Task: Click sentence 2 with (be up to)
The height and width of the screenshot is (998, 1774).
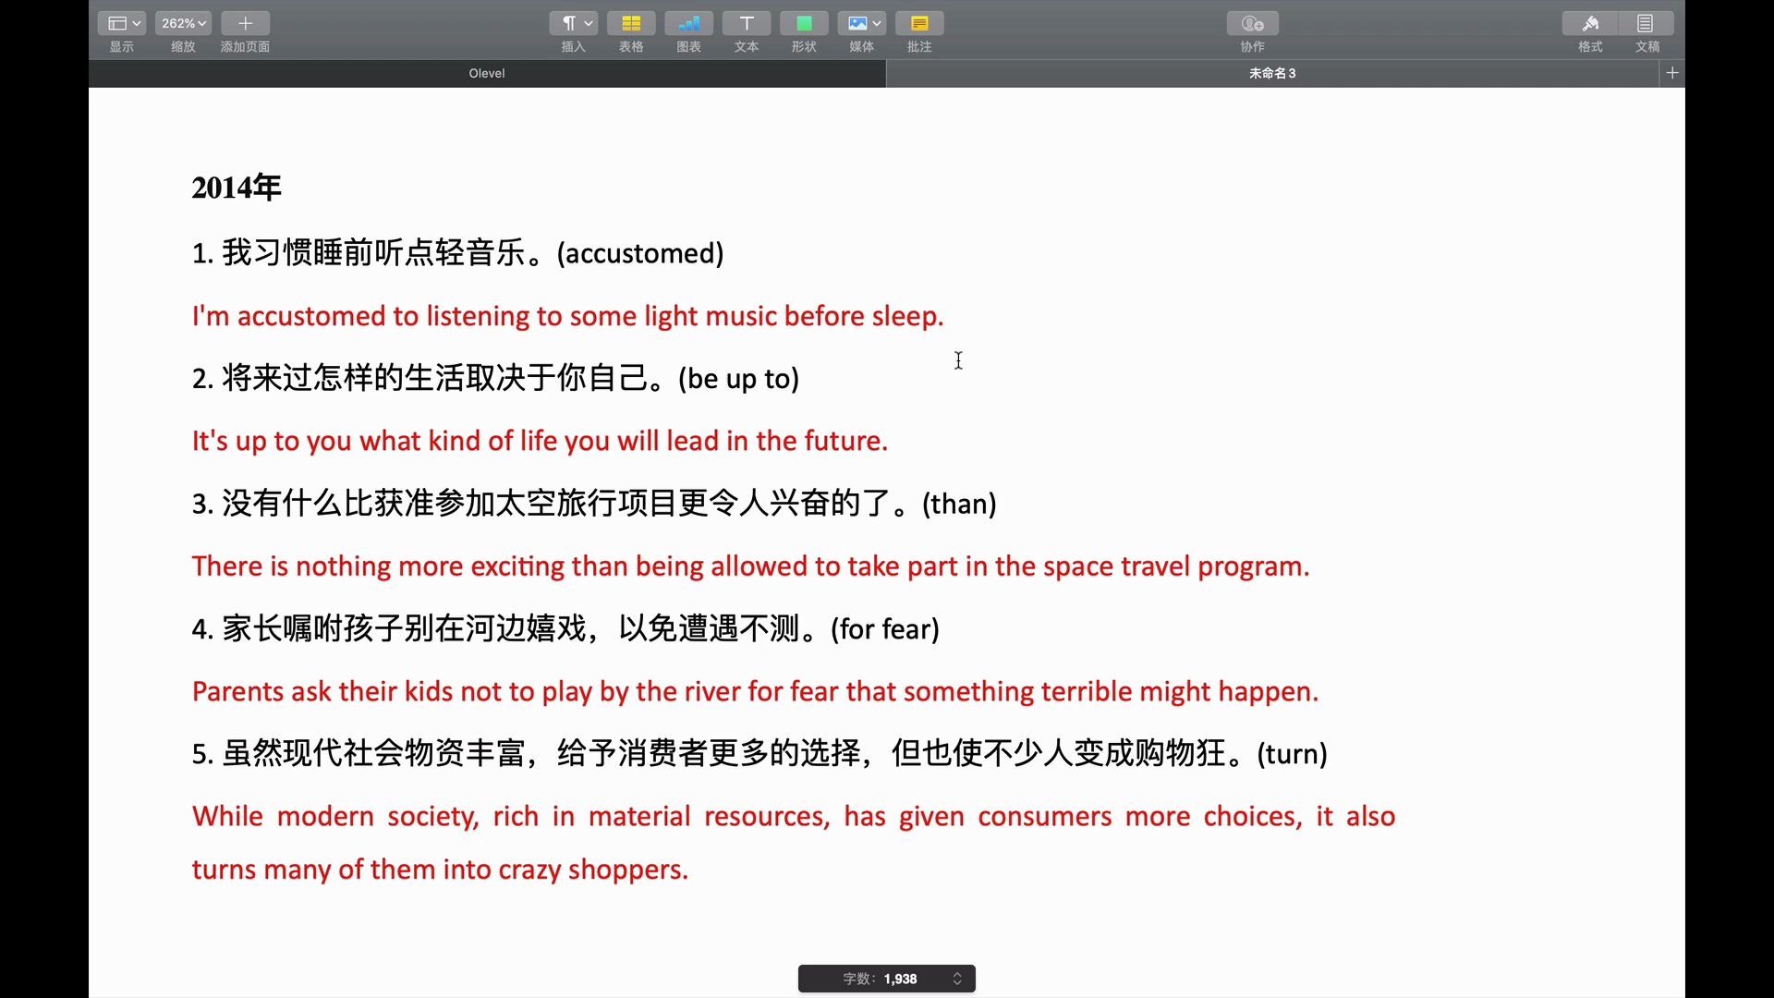Action: tap(495, 378)
